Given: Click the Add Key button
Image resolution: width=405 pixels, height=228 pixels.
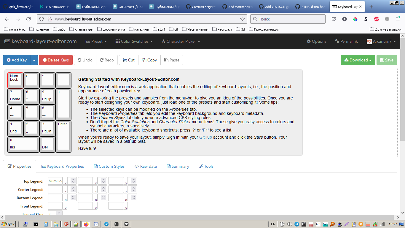Looking at the screenshot, I should click(x=17, y=60).
